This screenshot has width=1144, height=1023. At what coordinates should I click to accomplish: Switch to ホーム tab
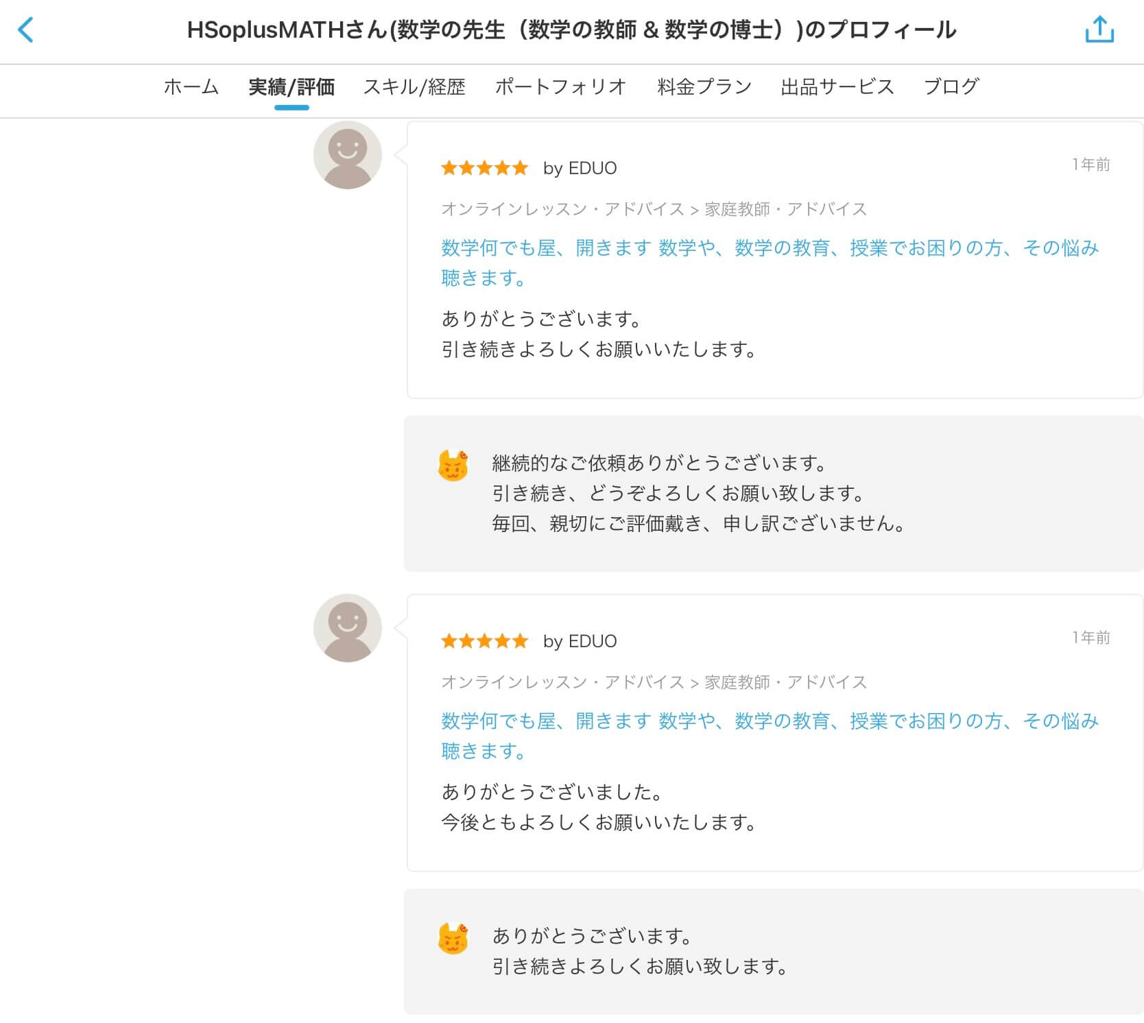point(191,87)
